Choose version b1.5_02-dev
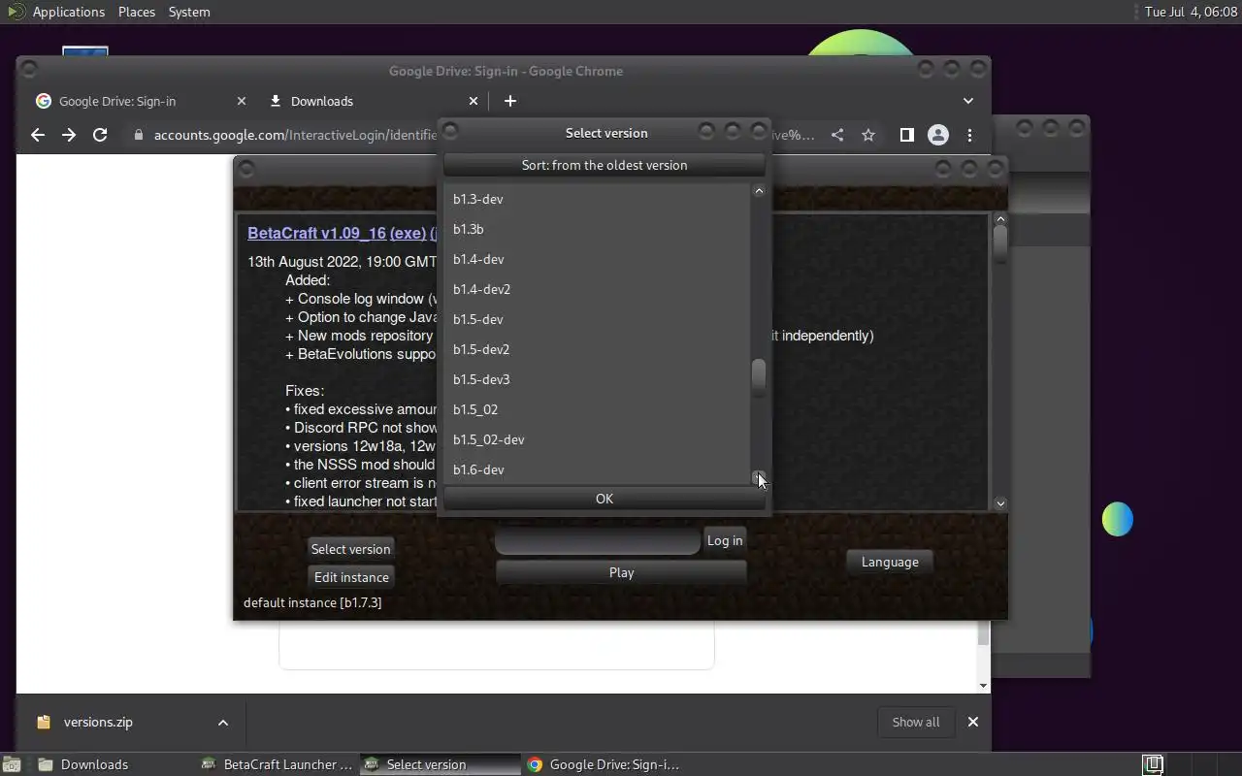The height and width of the screenshot is (776, 1242). click(x=597, y=439)
